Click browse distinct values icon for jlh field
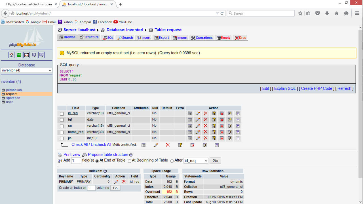 [190, 138]
